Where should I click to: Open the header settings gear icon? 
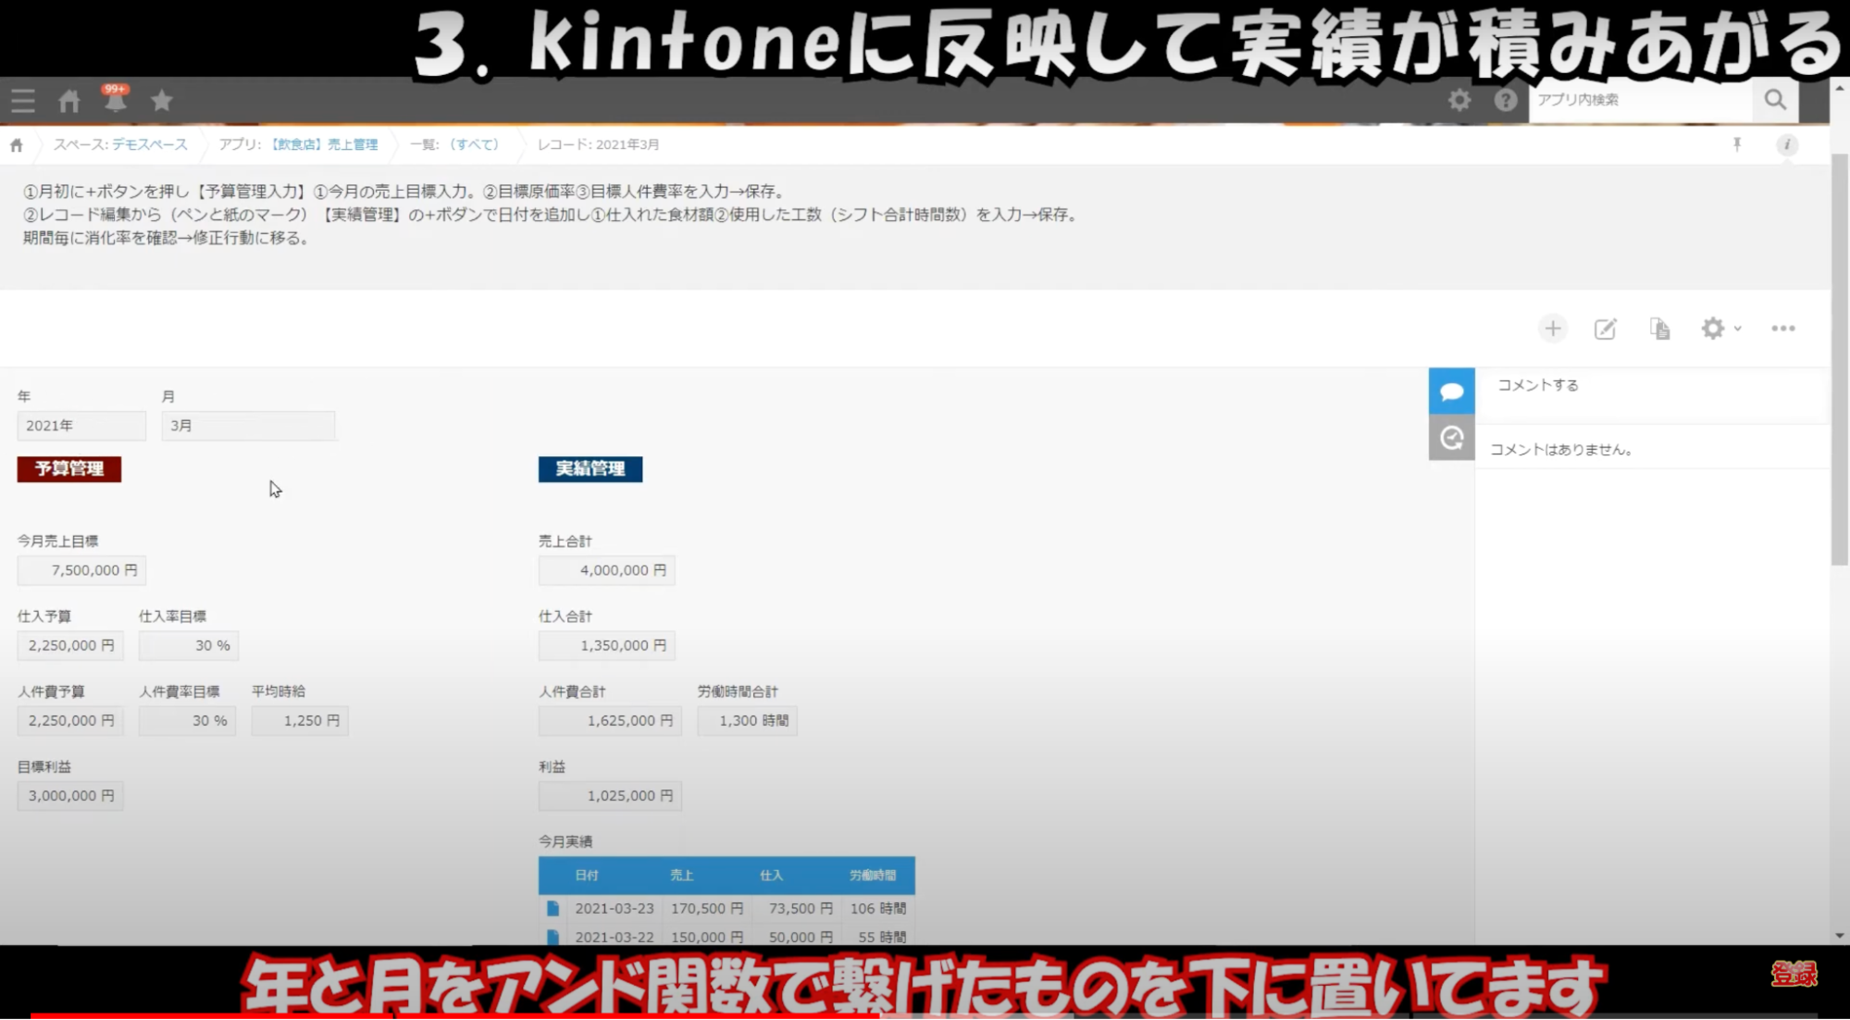pos(1459,100)
